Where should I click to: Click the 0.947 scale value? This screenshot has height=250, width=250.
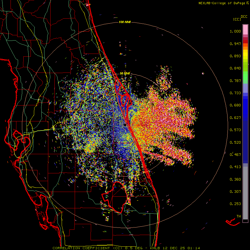[x=235, y=44]
